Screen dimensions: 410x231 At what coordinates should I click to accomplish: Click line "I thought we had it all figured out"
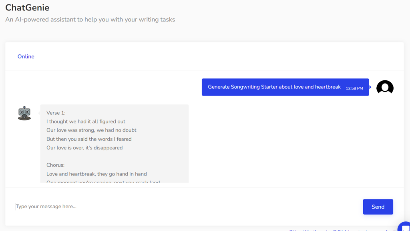(86, 121)
